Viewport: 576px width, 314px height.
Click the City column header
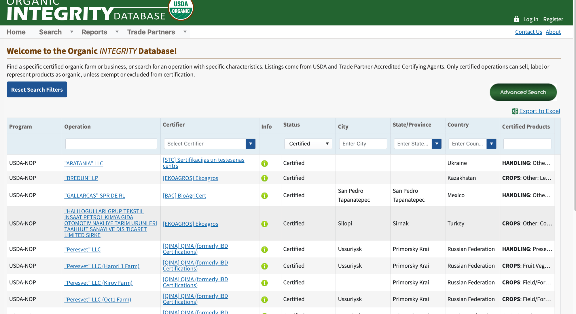click(x=343, y=126)
